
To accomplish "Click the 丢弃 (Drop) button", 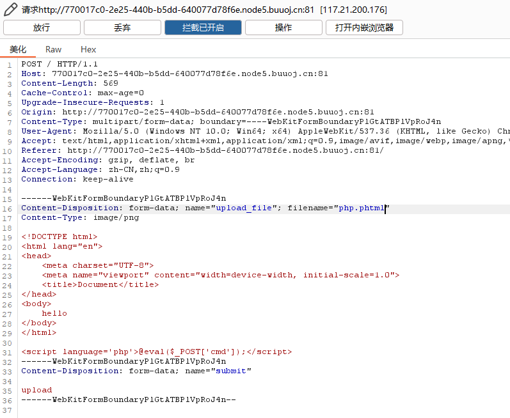I will click(x=122, y=27).
